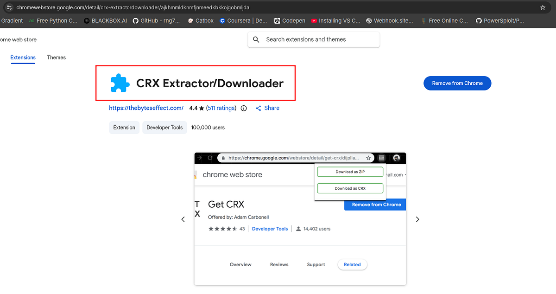Screen dimensions: 556x294
Task: Show the previous screenshot with left arrow
Action: [x=183, y=219]
